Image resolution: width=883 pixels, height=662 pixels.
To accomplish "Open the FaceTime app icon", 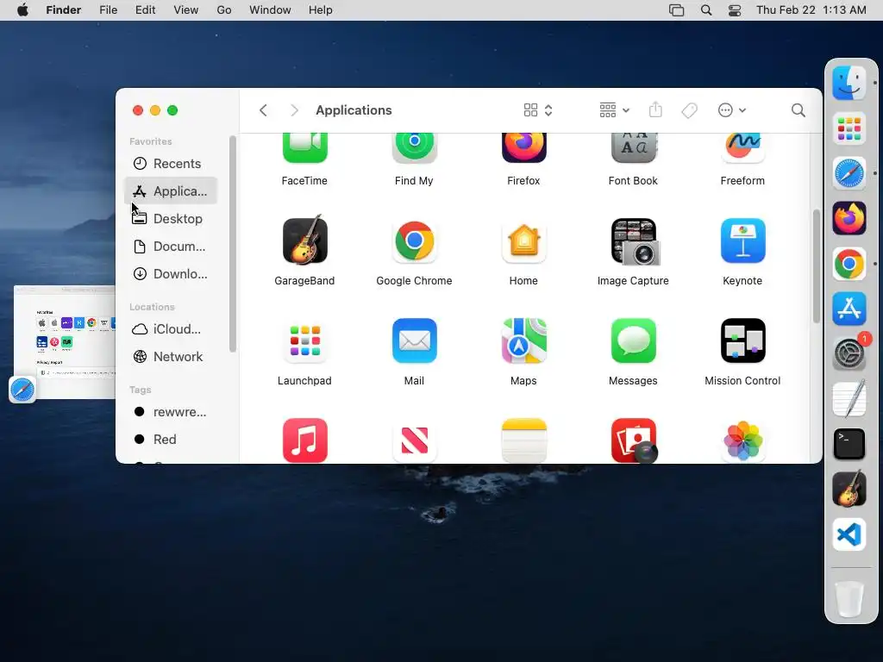I will pyautogui.click(x=304, y=148).
